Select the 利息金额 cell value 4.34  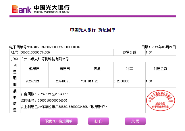[149, 81]
